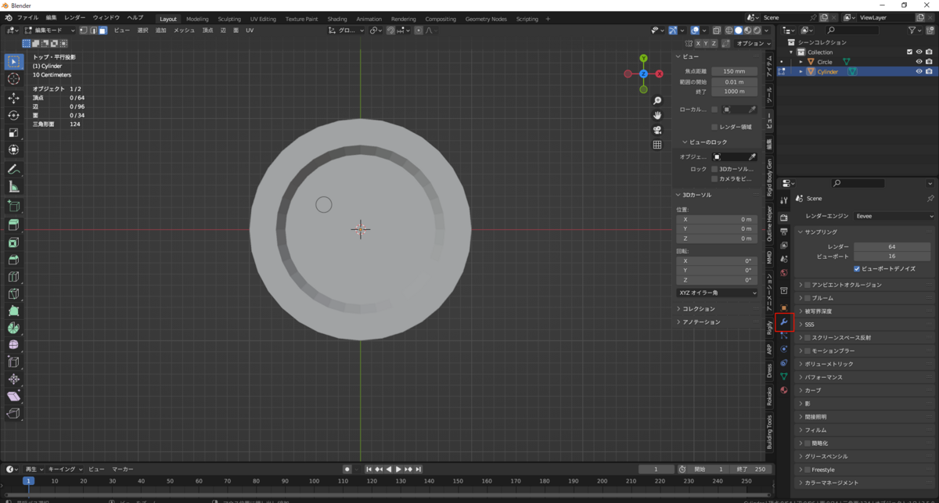Select the Box Select tool
939x503 pixels.
[x=13, y=61]
